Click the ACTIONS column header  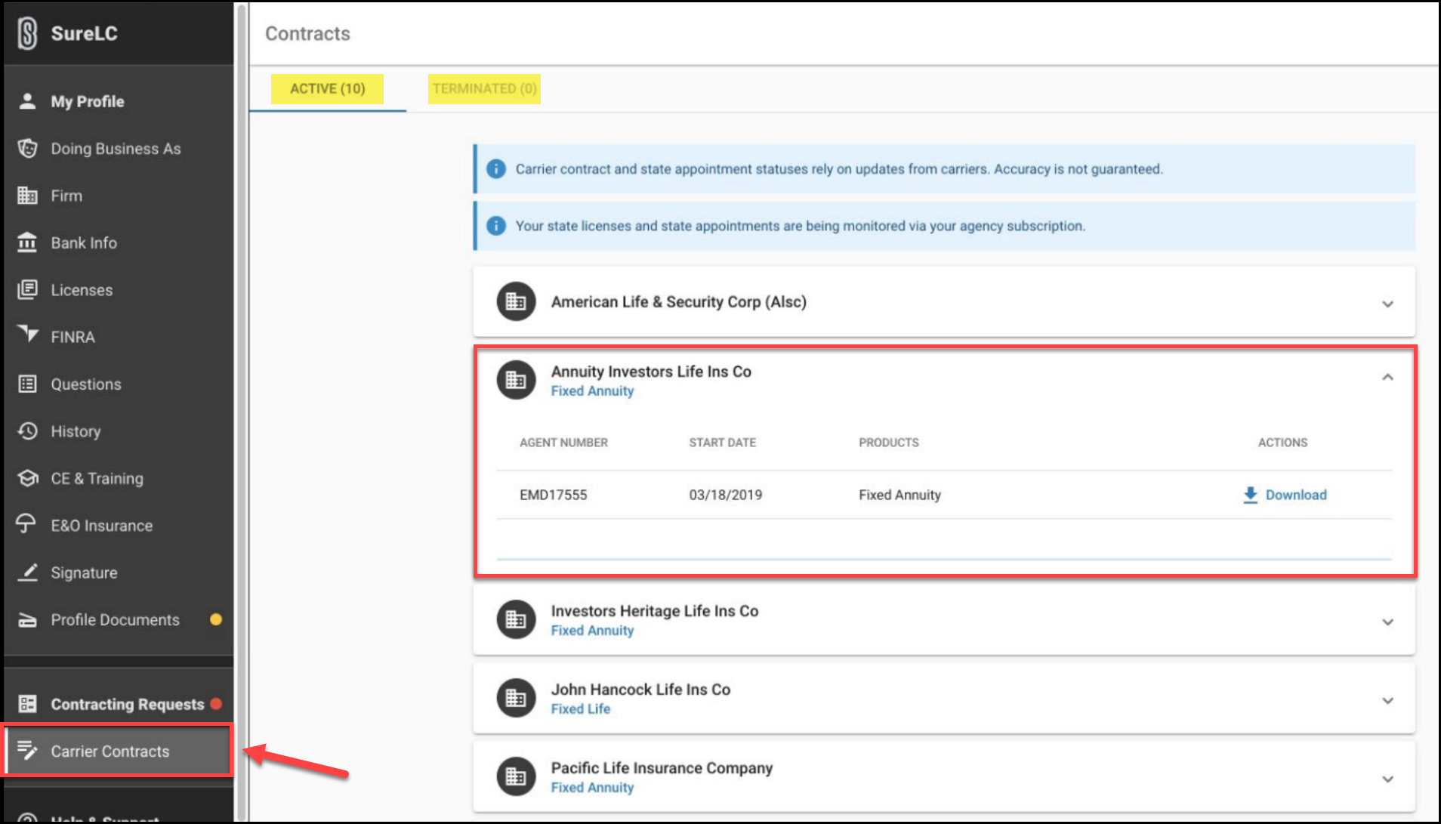pos(1282,443)
